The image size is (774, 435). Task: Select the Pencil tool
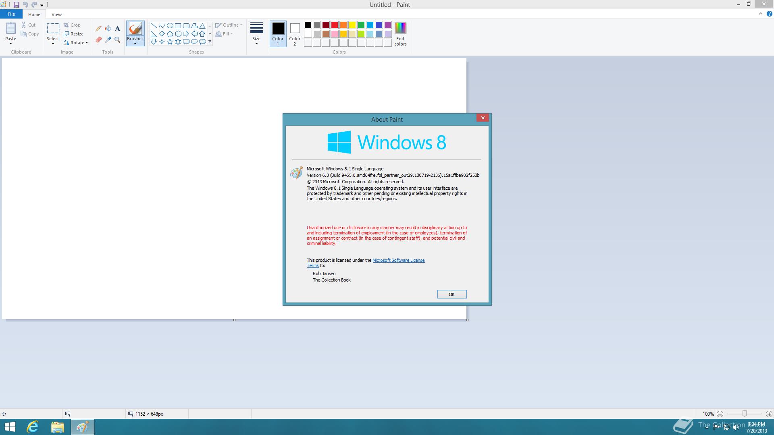tap(98, 29)
